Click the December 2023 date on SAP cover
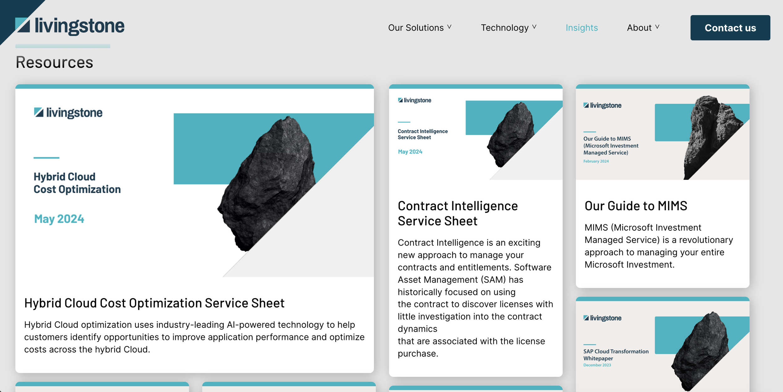This screenshot has height=392, width=783. 597,365
